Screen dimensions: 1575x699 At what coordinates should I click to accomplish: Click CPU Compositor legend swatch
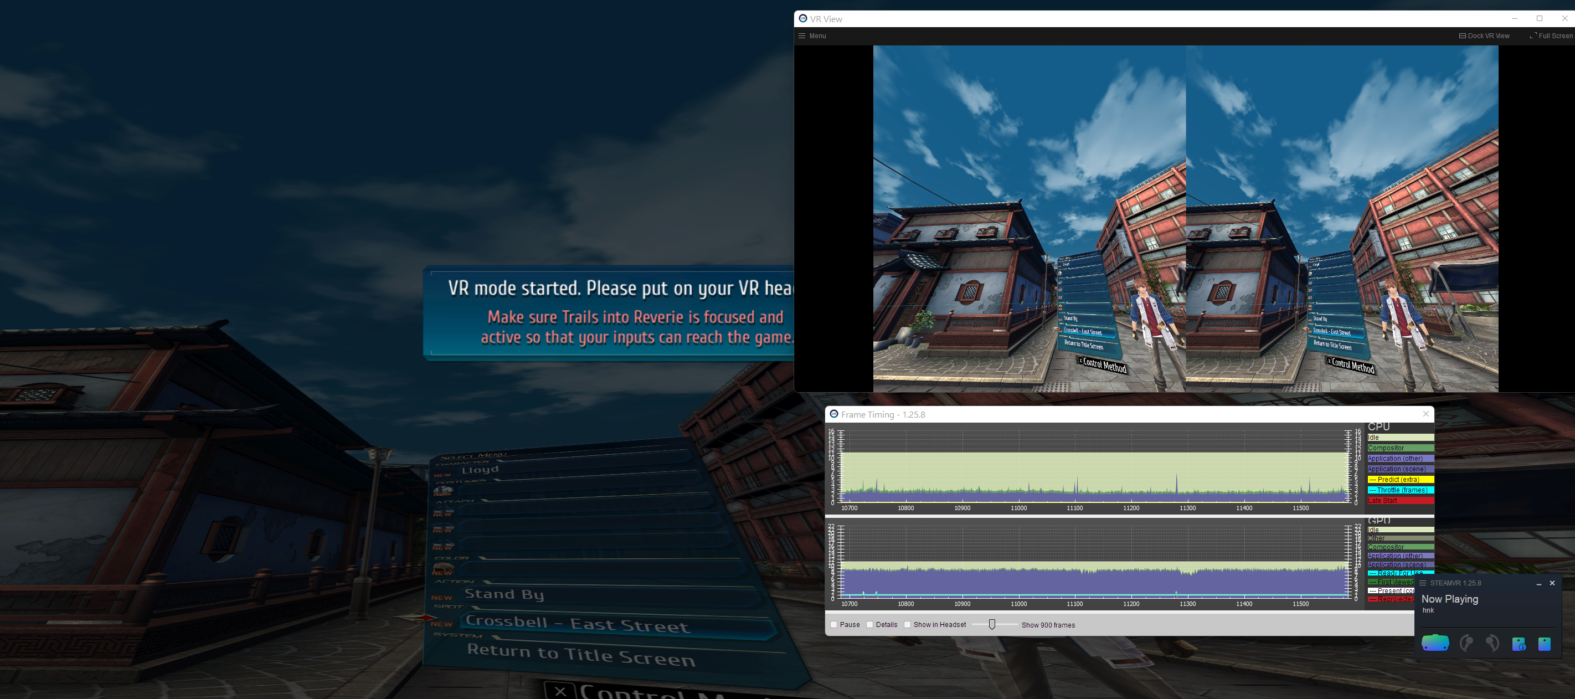[x=1400, y=448]
